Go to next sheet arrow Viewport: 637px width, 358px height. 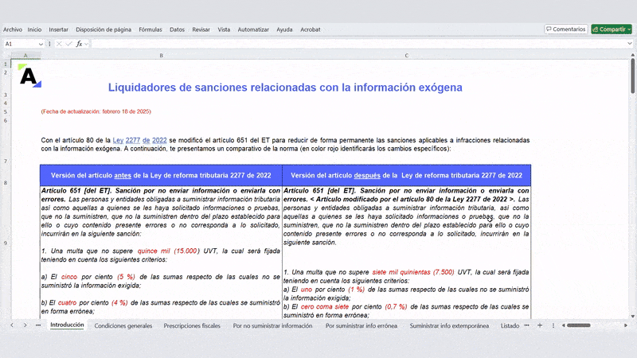(x=25, y=325)
